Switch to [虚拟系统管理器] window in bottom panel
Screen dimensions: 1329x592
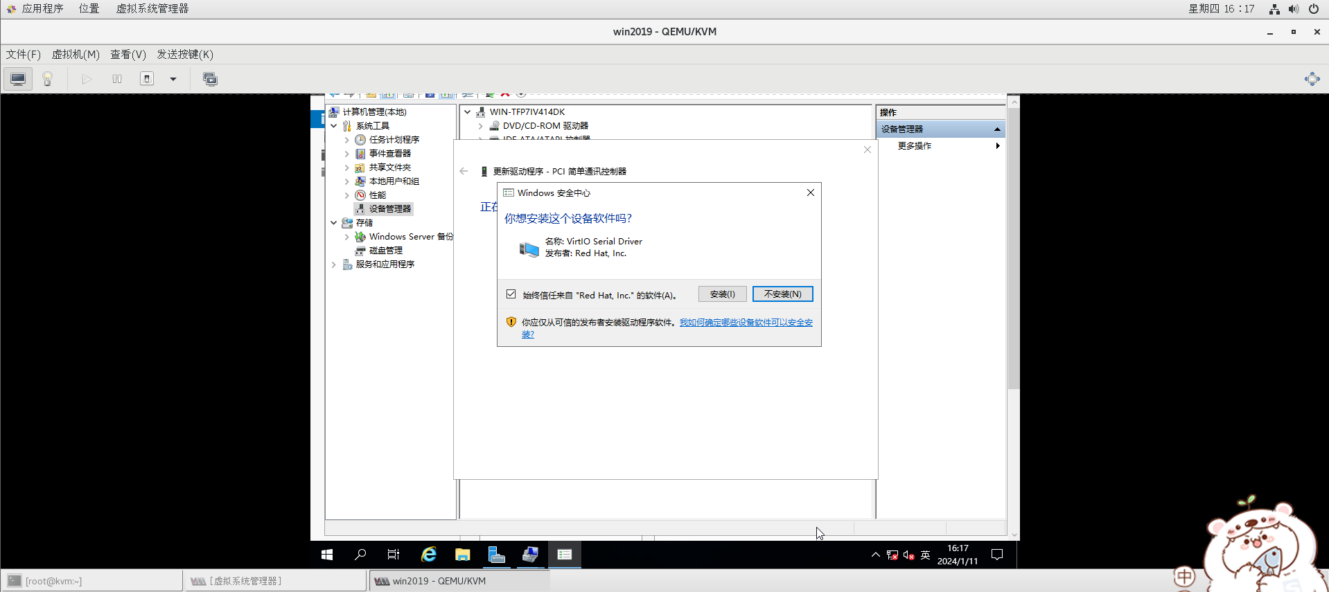(275, 581)
